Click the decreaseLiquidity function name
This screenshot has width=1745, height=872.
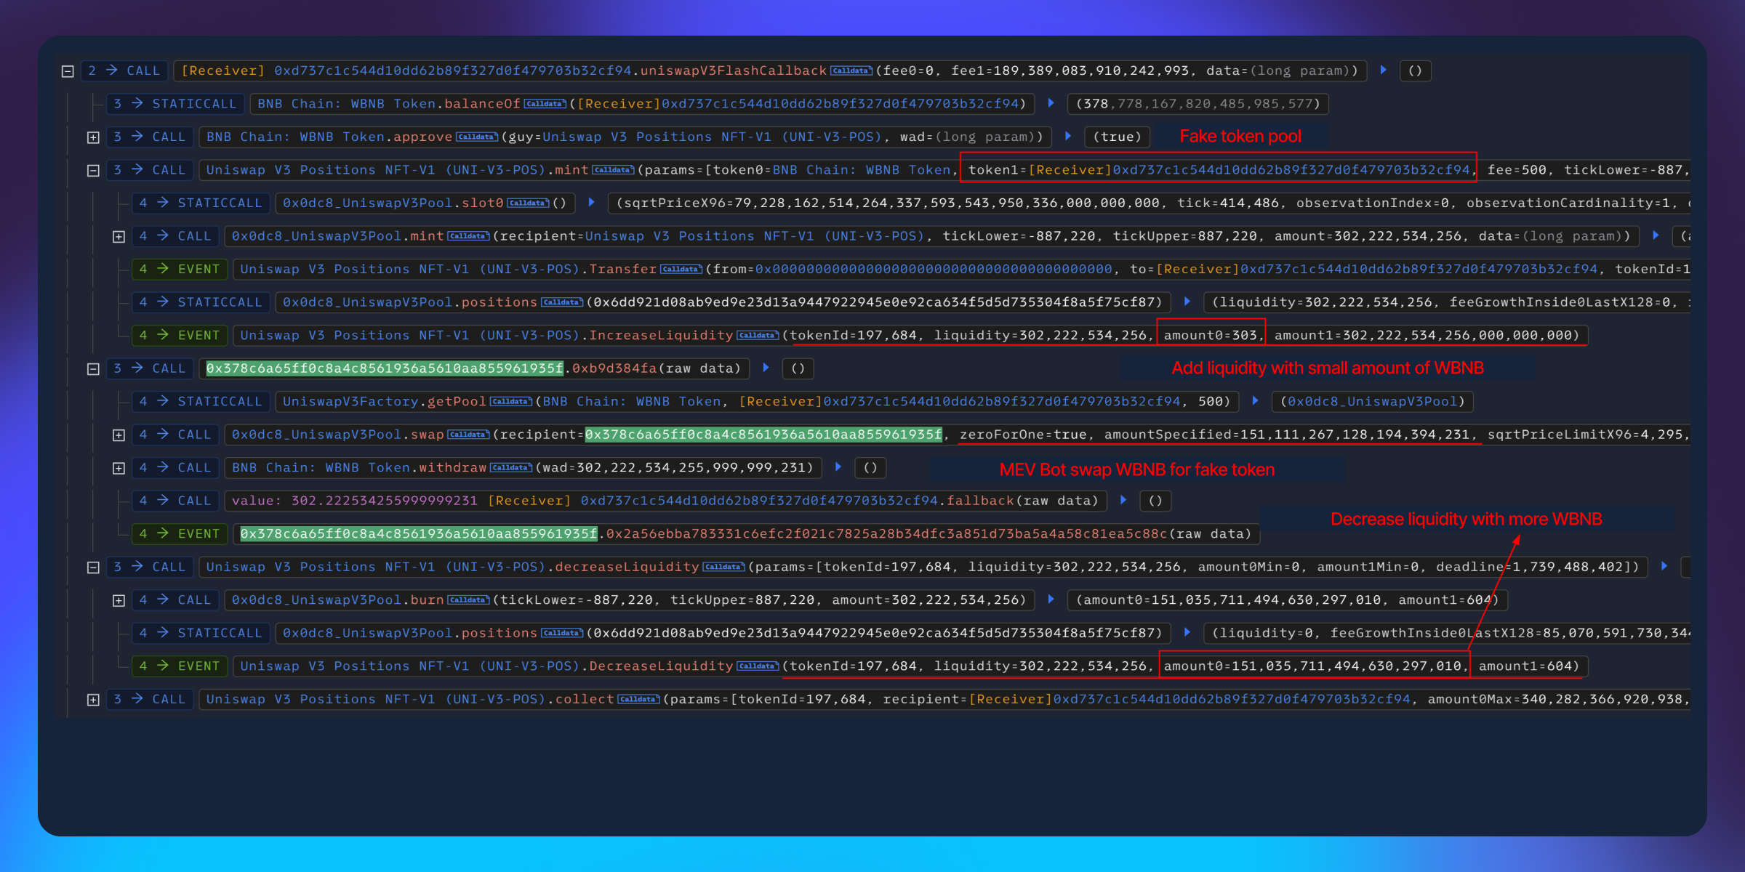tap(627, 567)
